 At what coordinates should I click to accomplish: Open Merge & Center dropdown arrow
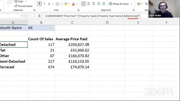[132, 4]
